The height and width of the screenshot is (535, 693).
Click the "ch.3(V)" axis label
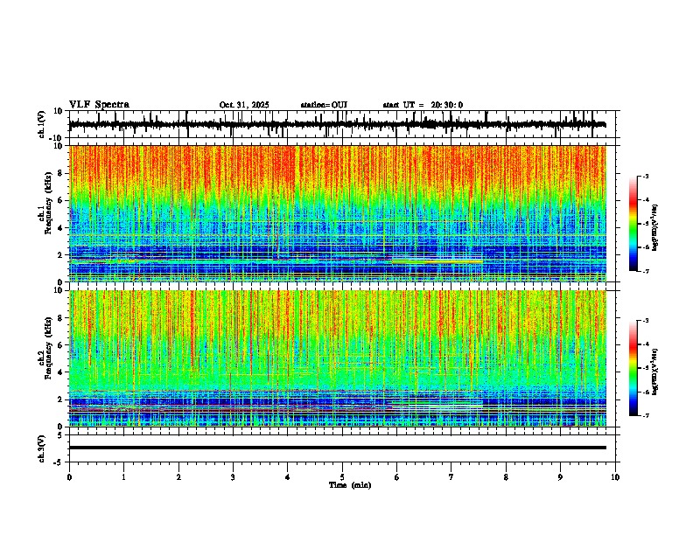[42, 448]
